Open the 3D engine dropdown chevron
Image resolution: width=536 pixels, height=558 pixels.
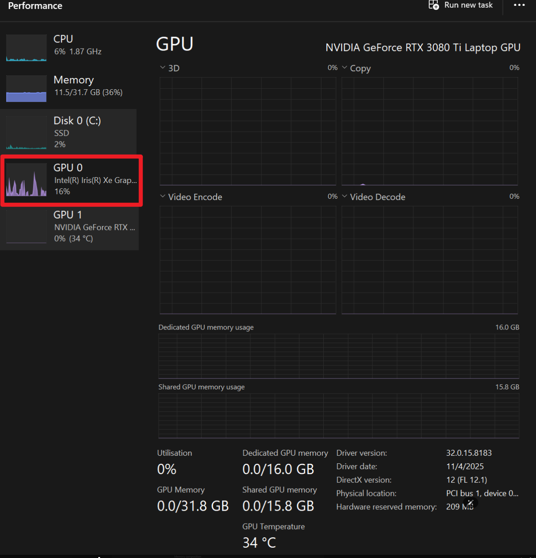tap(163, 68)
